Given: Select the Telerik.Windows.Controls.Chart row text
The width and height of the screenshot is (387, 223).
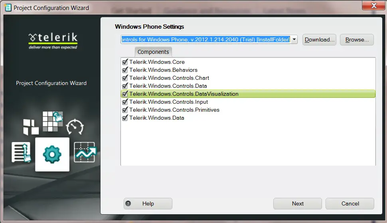Looking at the screenshot, I should tap(169, 78).
